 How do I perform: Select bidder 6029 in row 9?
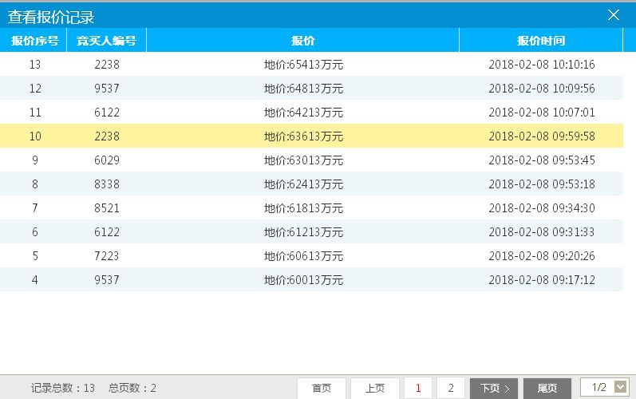[106, 160]
